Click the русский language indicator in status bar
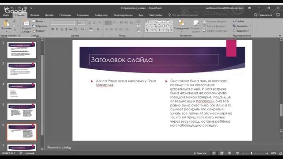The width and height of the screenshot is (283, 159). tap(30, 153)
